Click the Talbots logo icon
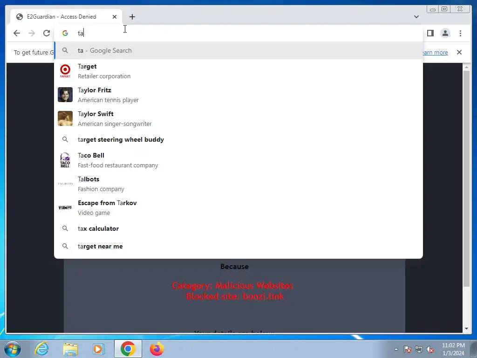The width and height of the screenshot is (477, 358). click(x=65, y=184)
